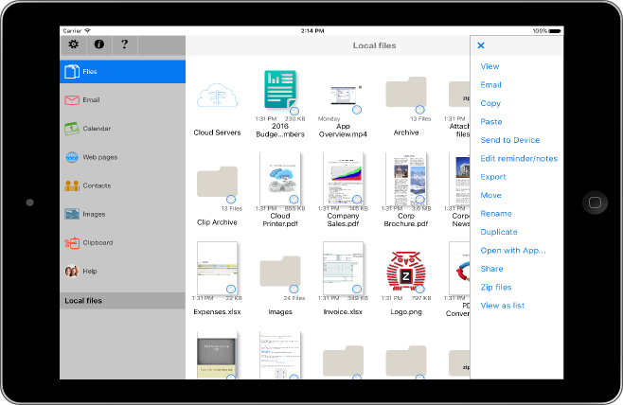Viewport: 623px width, 405px height.
Task: Open Email from the sidebar
Action: tap(122, 100)
